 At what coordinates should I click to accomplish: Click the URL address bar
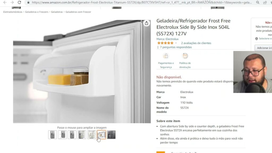tap(142, 2)
